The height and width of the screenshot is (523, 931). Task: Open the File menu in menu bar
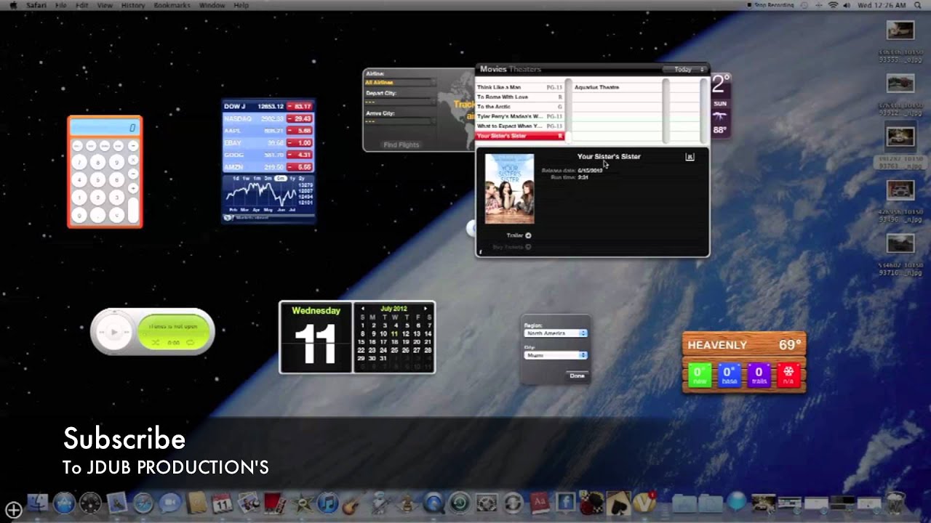tap(61, 5)
